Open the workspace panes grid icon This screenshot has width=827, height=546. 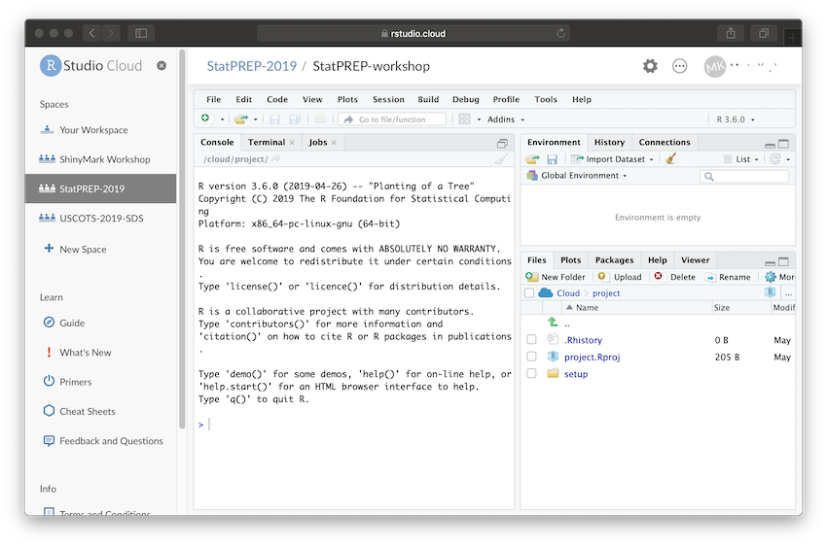pyautogui.click(x=465, y=119)
